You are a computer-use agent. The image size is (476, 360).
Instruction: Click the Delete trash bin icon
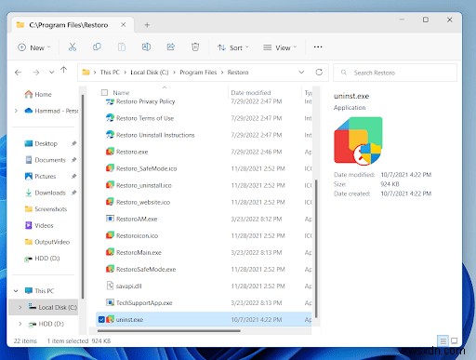click(195, 47)
